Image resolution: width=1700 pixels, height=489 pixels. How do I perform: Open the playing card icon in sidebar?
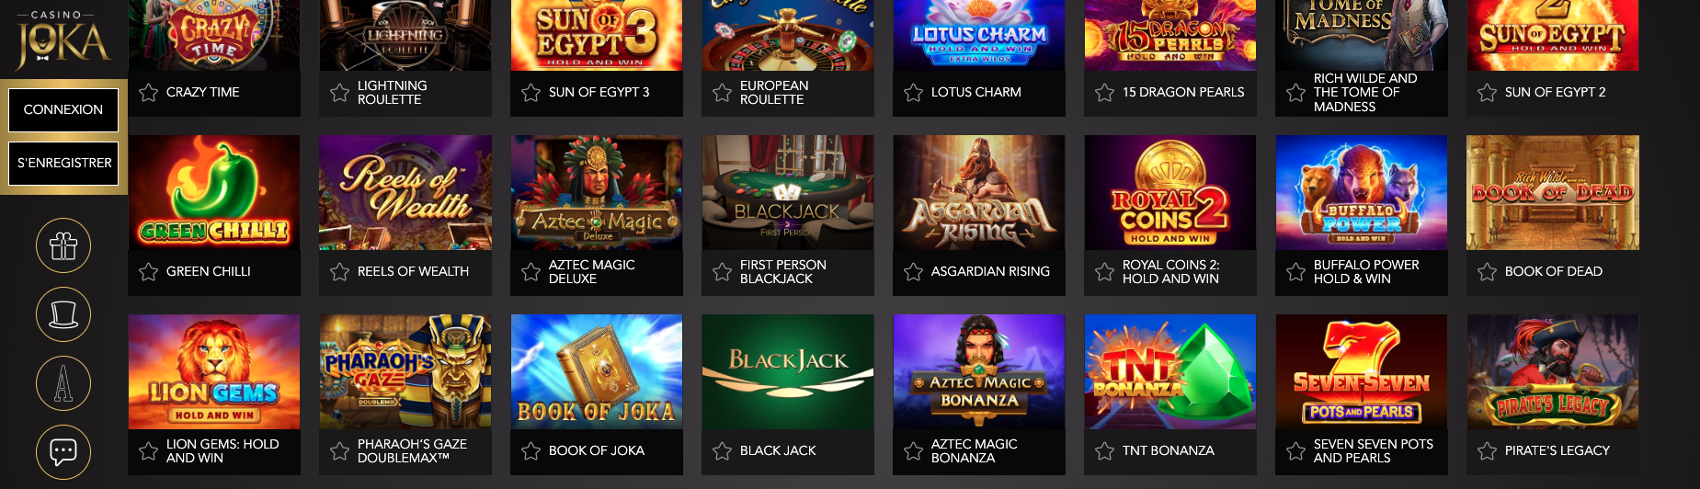(63, 383)
